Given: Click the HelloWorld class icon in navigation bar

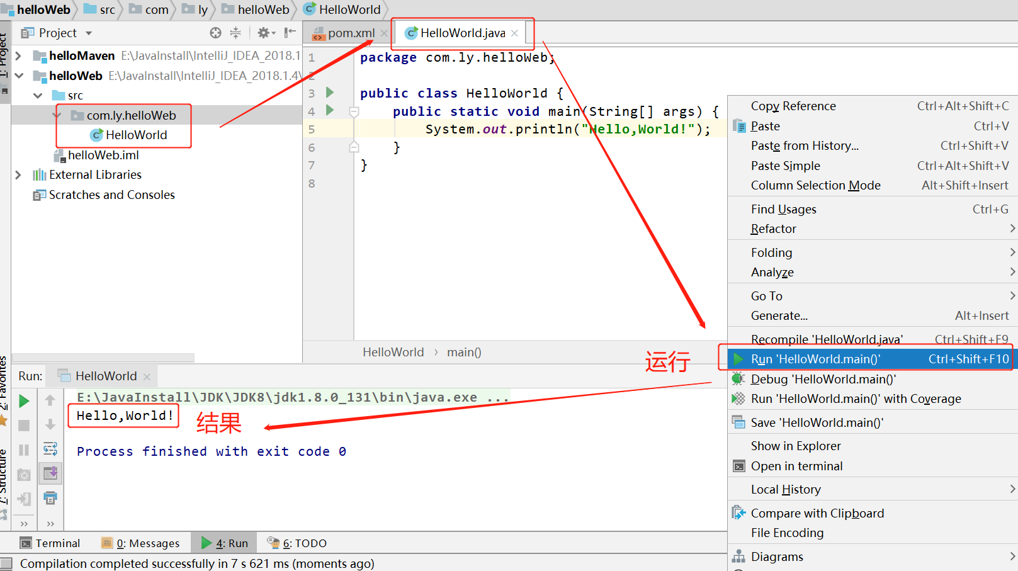Looking at the screenshot, I should (309, 9).
